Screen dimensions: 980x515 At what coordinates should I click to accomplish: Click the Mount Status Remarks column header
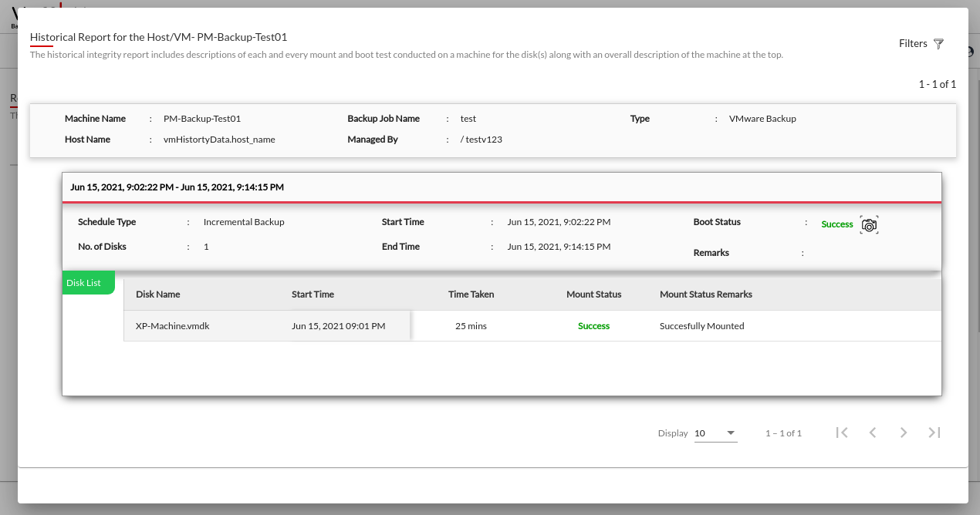(705, 295)
